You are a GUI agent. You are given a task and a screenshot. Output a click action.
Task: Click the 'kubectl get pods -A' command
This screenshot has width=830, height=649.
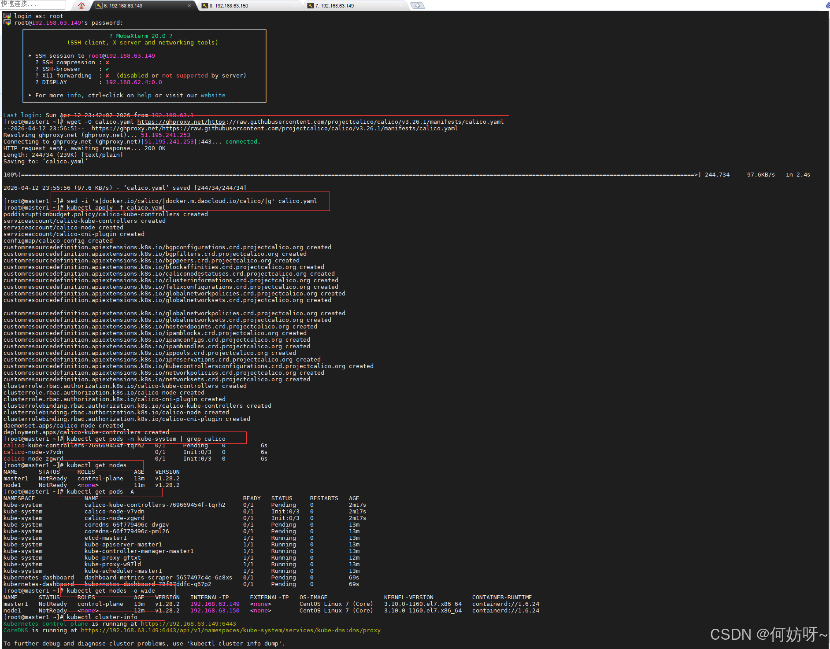tap(100, 492)
